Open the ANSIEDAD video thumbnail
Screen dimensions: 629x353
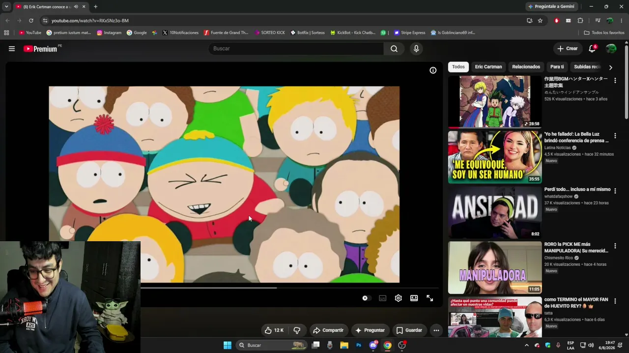click(495, 212)
